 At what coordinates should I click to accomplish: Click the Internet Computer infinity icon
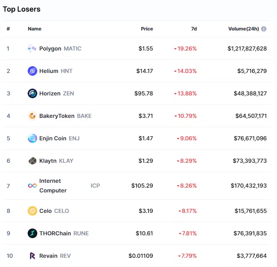(x=32, y=186)
